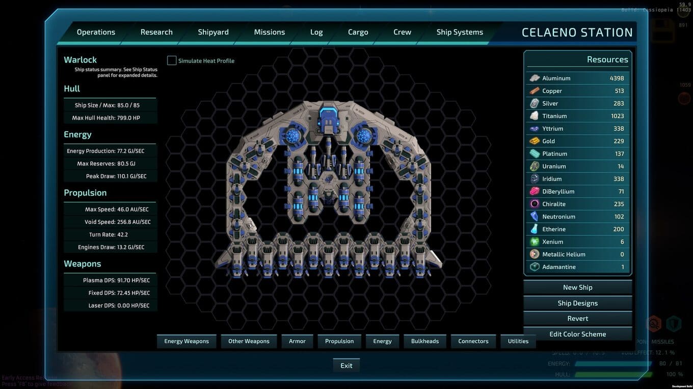
Task: Exit the station screen
Action: pyautogui.click(x=346, y=366)
